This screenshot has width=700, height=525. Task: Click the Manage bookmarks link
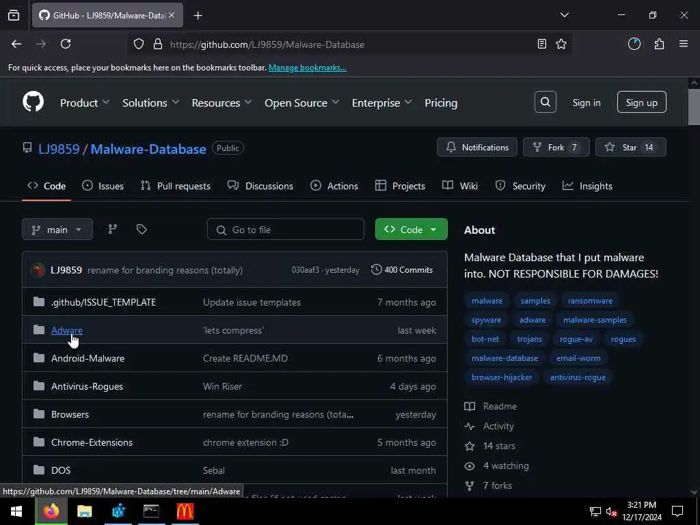pos(307,68)
